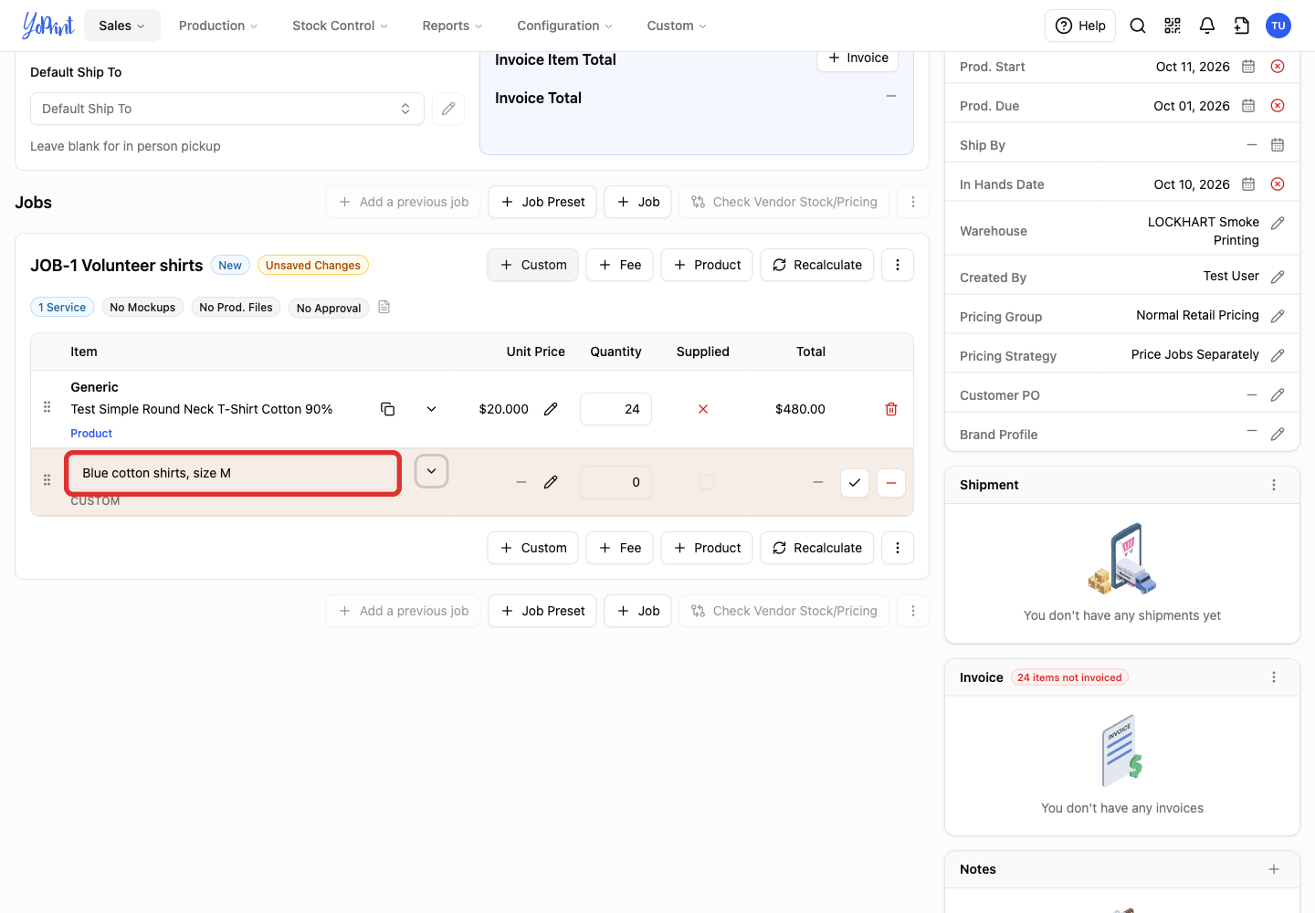
Task: Open Invoice panel options menu
Action: [x=1274, y=677]
